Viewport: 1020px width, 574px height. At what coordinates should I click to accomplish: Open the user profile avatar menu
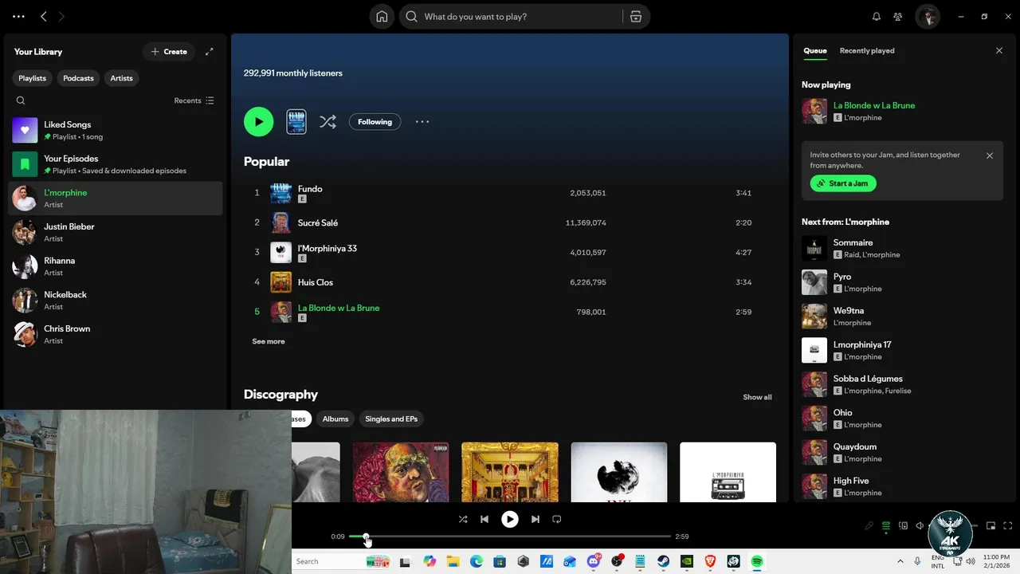pyautogui.click(x=928, y=17)
